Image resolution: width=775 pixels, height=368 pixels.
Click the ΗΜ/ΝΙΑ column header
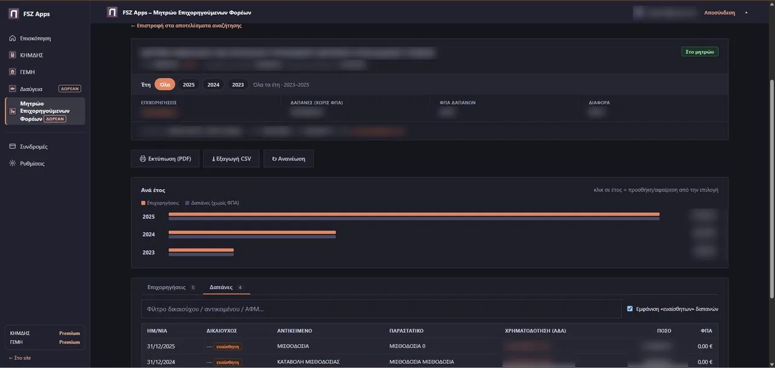point(156,331)
